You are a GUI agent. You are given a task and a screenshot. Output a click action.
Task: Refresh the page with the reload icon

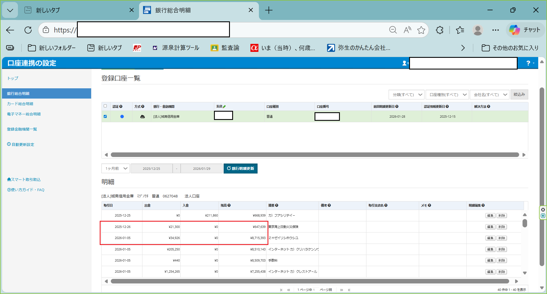pyautogui.click(x=28, y=30)
